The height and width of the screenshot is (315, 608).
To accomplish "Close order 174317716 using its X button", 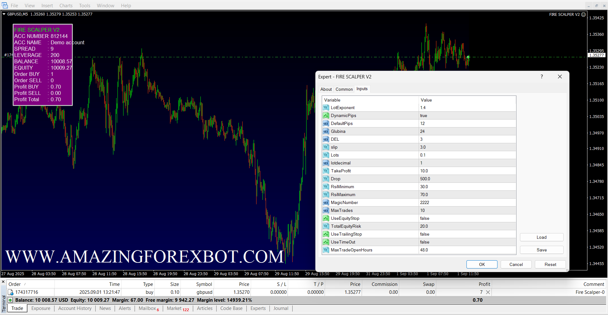I will [488, 292].
